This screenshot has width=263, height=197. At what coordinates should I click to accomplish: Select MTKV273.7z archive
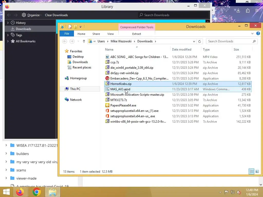point(178,100)
